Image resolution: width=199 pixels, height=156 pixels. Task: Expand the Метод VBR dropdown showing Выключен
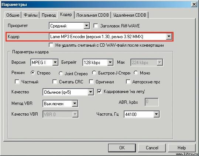pos(61,103)
